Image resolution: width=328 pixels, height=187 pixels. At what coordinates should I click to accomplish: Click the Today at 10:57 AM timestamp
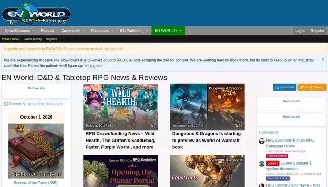(99, 126)
